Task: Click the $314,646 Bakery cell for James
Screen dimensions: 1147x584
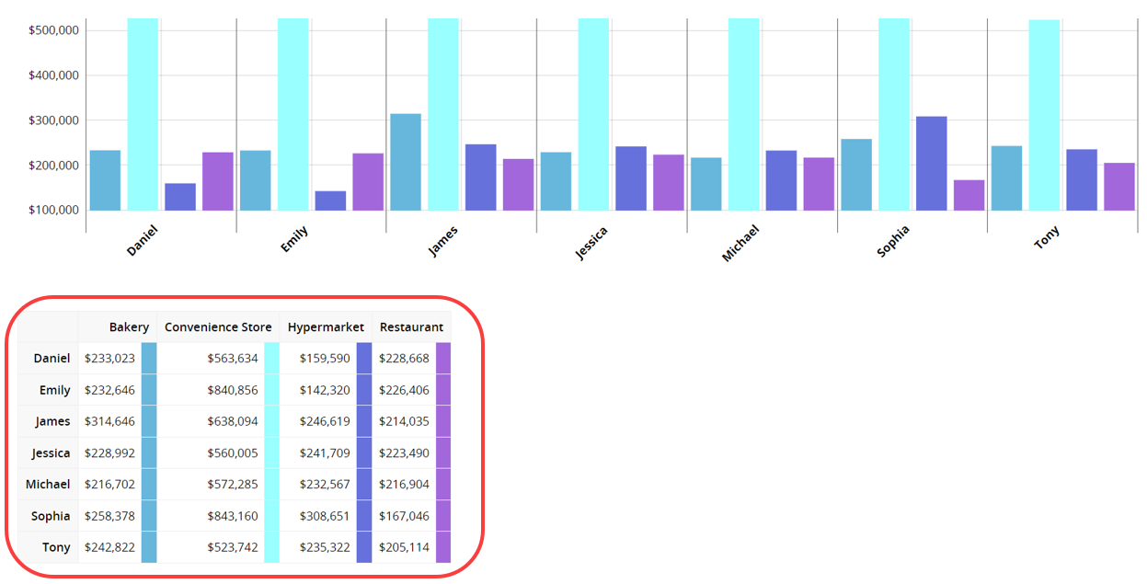Action: coord(109,421)
